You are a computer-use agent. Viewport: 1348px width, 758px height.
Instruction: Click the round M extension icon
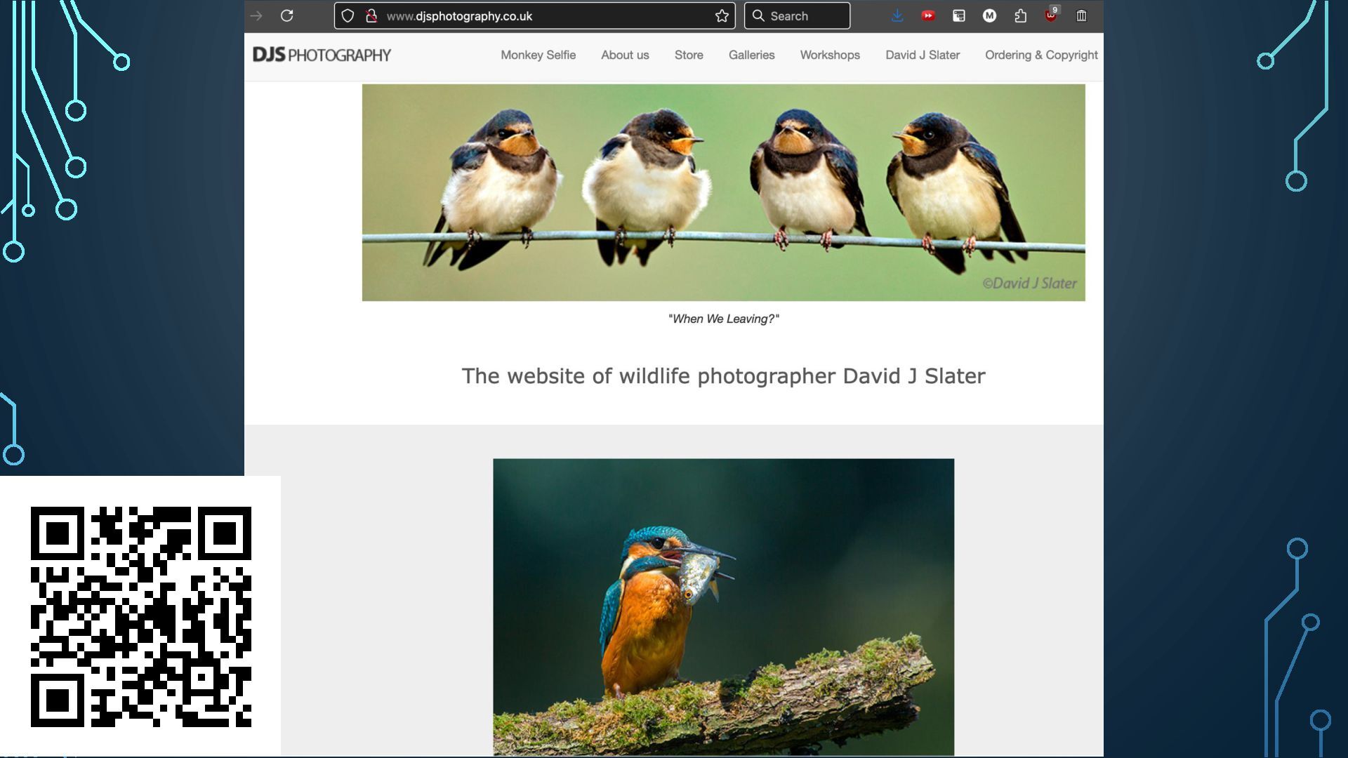pos(989,15)
